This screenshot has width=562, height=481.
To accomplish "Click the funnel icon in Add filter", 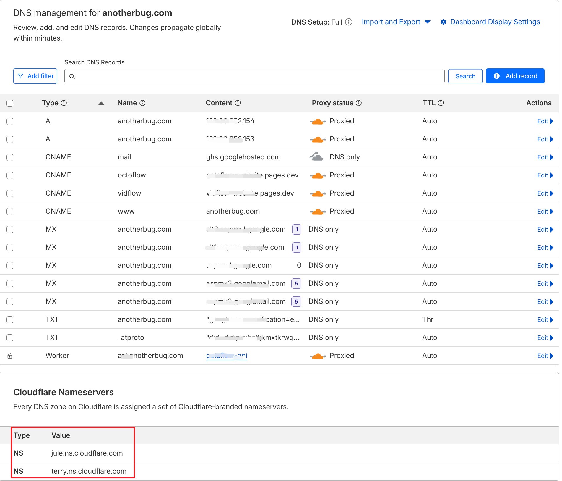I will [20, 76].
